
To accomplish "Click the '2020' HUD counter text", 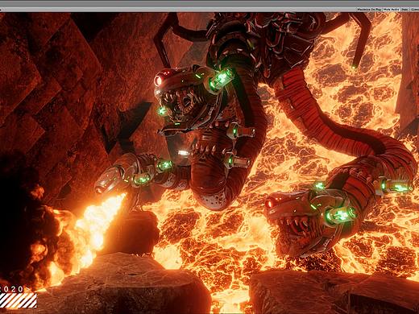I will coord(12,289).
